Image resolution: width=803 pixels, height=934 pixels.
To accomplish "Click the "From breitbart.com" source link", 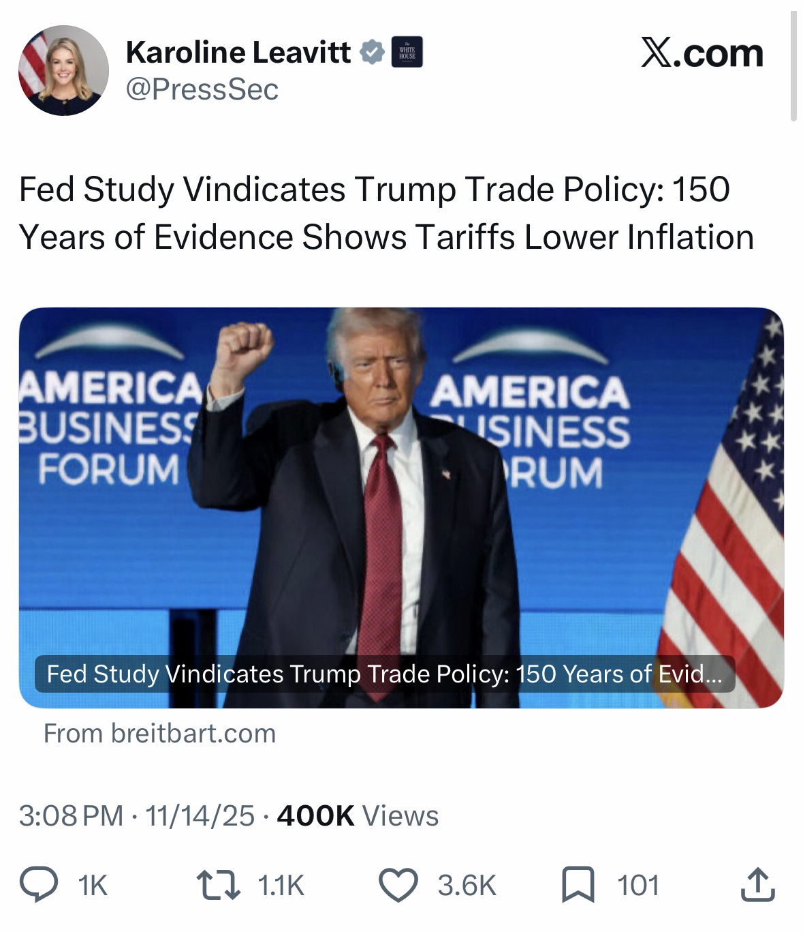I will pos(160,734).
